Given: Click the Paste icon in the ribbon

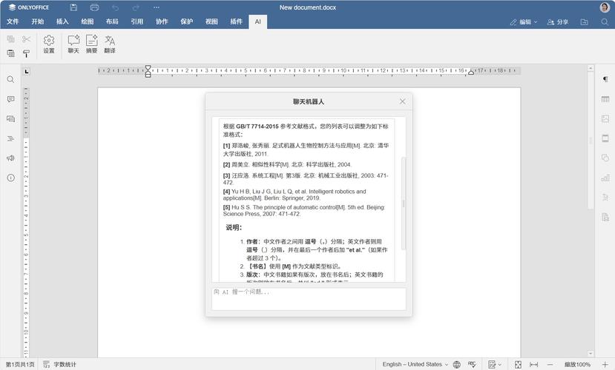Looking at the screenshot, I should [x=10, y=53].
